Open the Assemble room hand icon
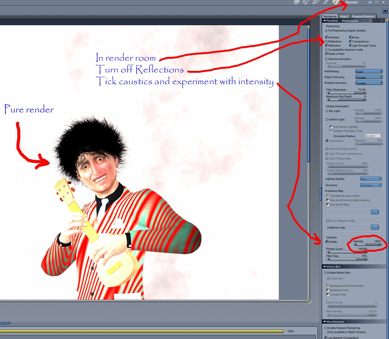Image resolution: width=389 pixels, height=339 pixels. click(x=297, y=2)
